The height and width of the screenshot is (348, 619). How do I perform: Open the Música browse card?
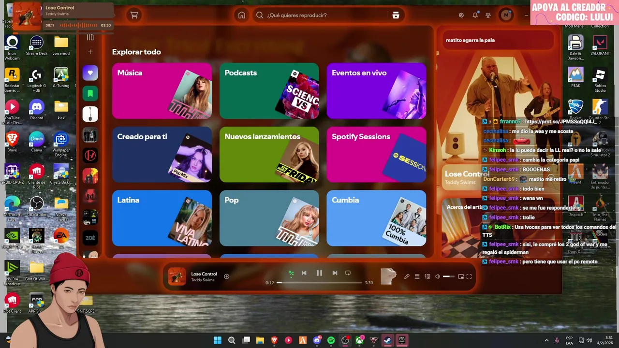[x=162, y=91]
